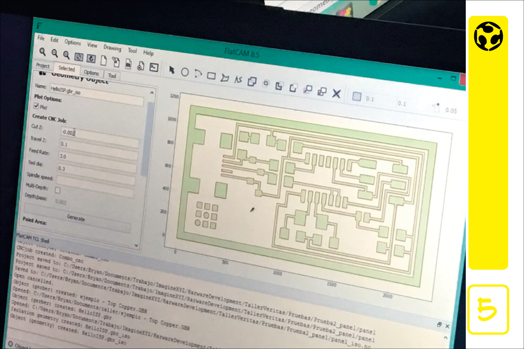
Task: Open the Help menu
Action: point(148,53)
